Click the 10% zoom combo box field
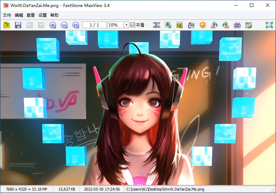 pos(115,25)
